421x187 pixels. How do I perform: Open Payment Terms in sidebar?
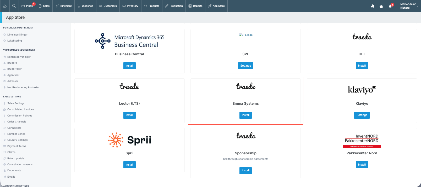coord(17,146)
